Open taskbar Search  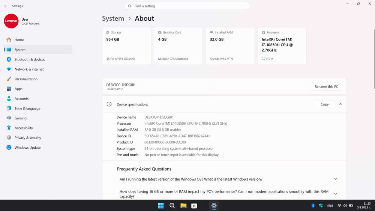click(172, 205)
